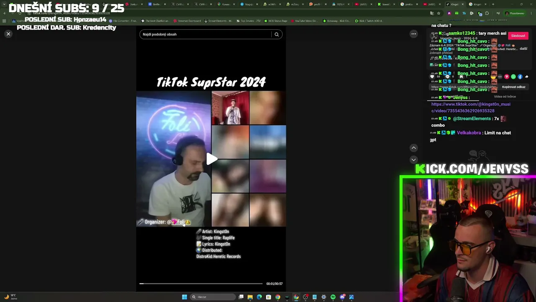Click the taskbar 'Hledat' search box
Viewport: 536px width, 302px height.
click(212, 297)
